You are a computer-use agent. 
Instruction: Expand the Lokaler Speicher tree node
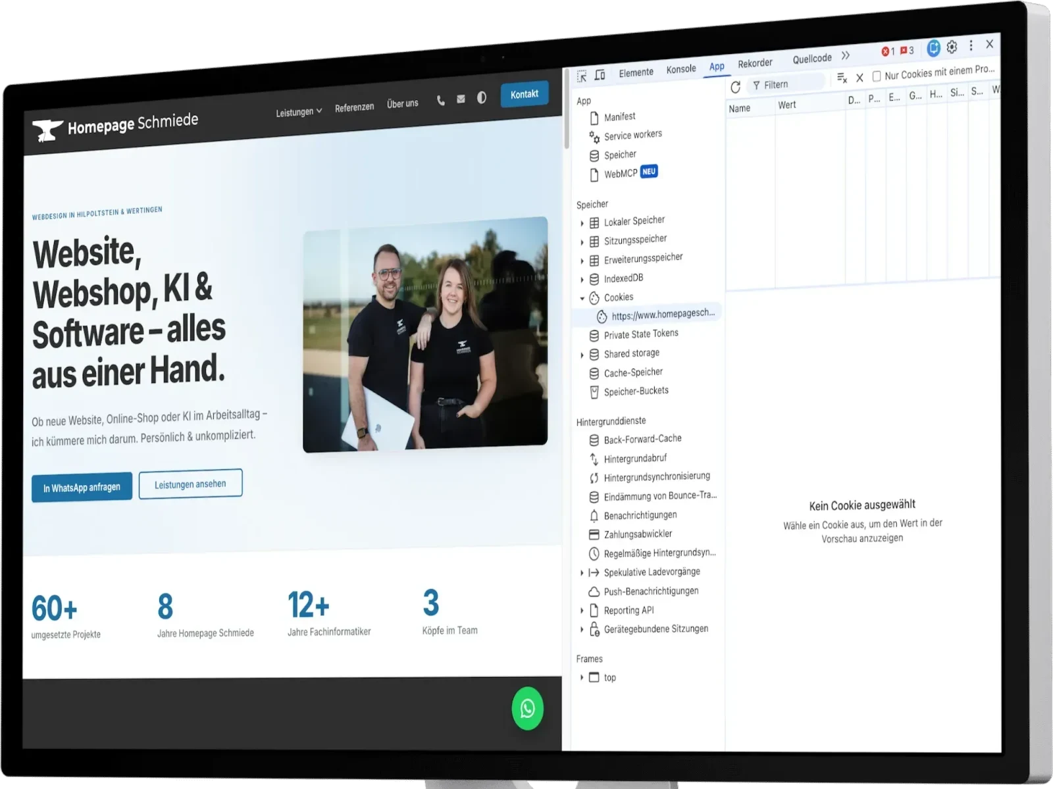[x=582, y=224]
